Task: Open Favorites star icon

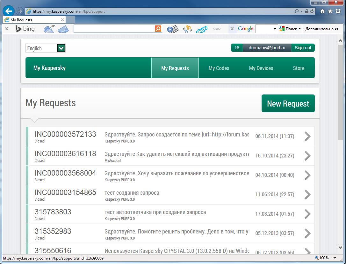Action: 330,11
